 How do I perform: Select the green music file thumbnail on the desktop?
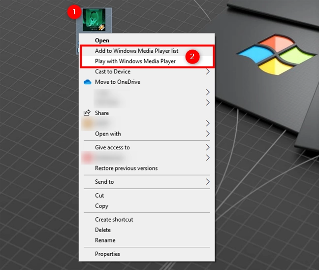click(x=94, y=20)
